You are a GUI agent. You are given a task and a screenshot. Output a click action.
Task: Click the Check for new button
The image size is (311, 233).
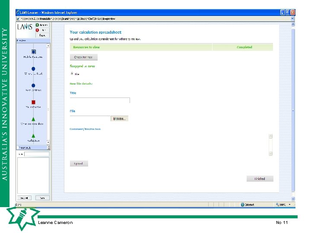pos(83,57)
